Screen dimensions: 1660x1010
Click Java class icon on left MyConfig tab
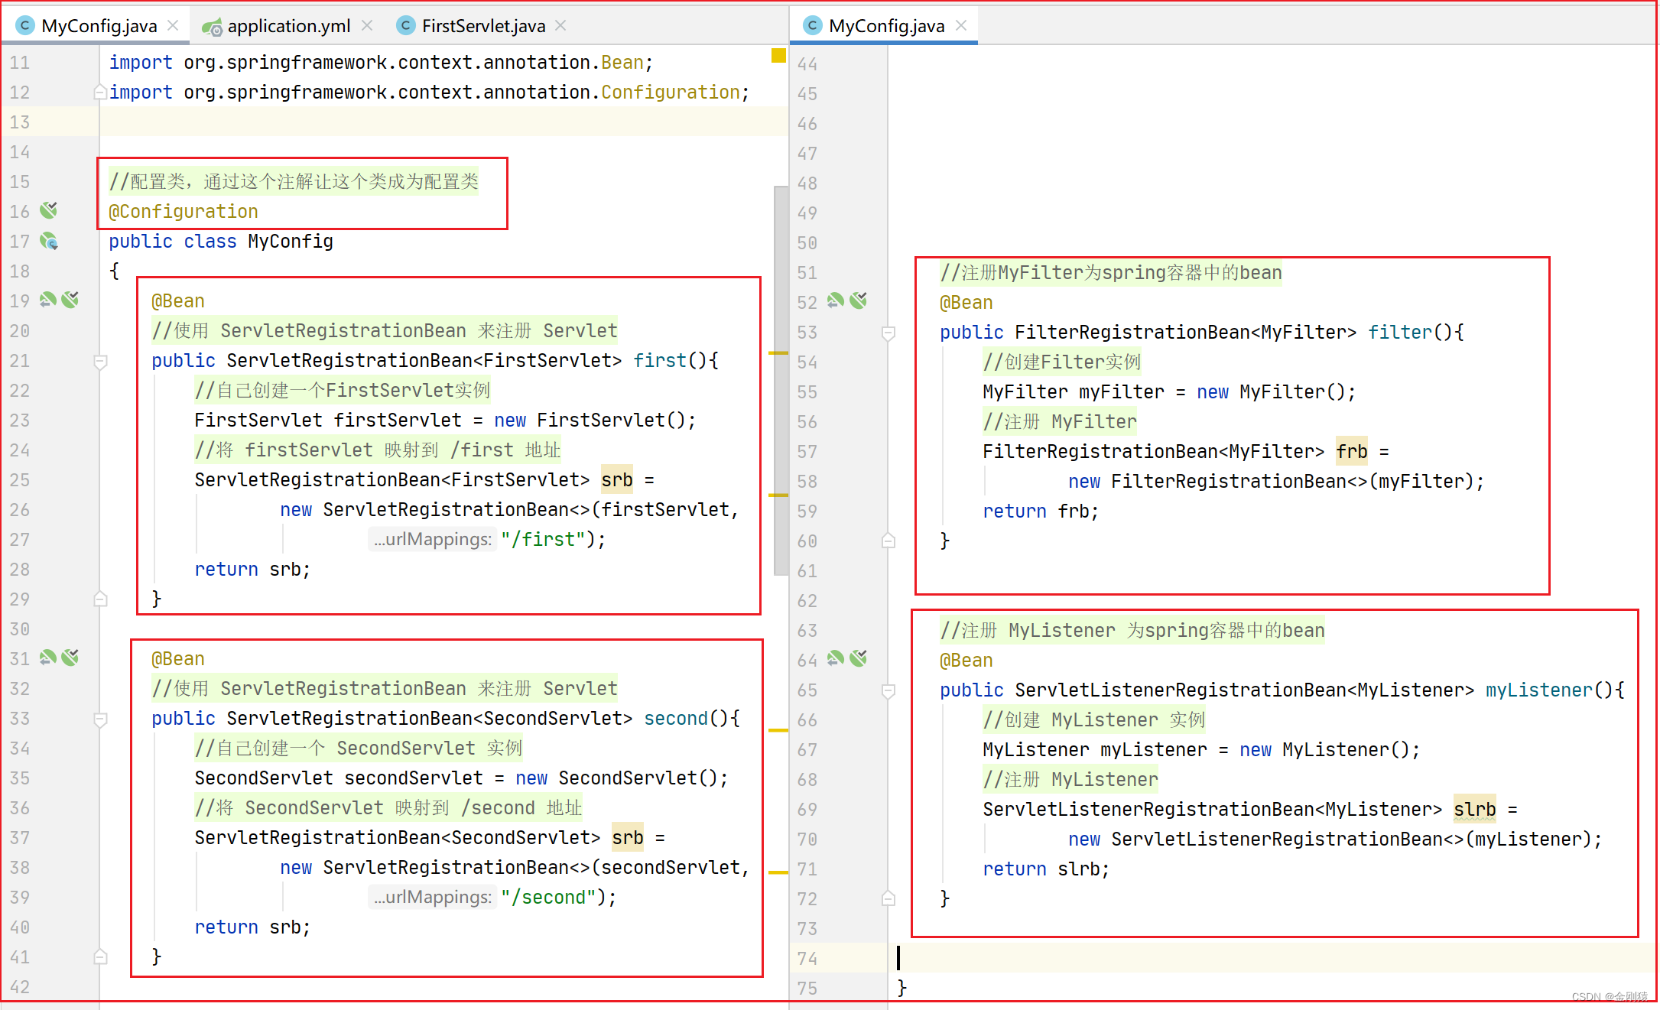(x=25, y=26)
